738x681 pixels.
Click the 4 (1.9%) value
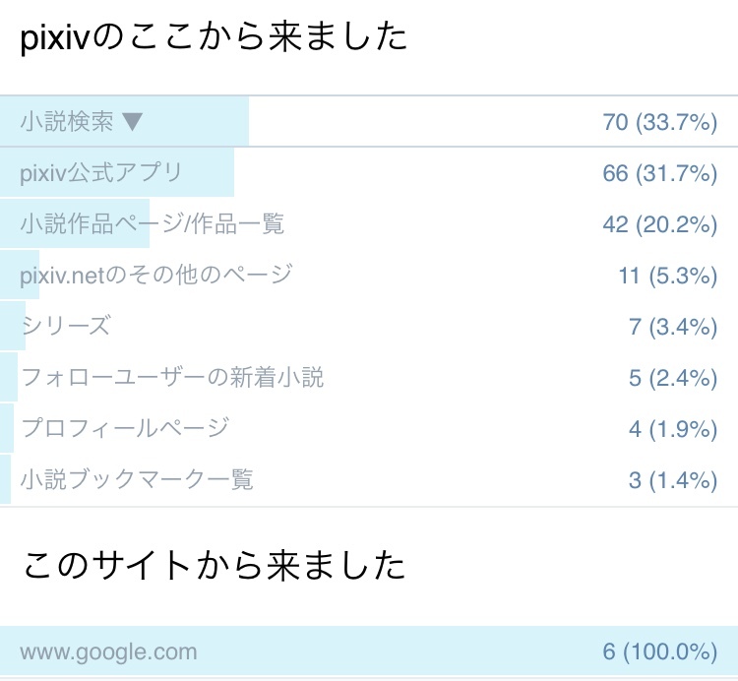pos(673,429)
